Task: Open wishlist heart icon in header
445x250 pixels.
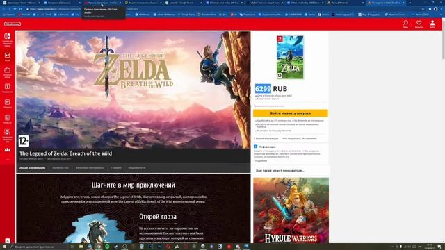Action: [x=419, y=24]
